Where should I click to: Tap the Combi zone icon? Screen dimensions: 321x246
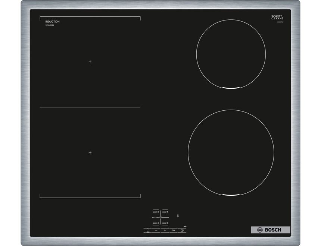148,231
